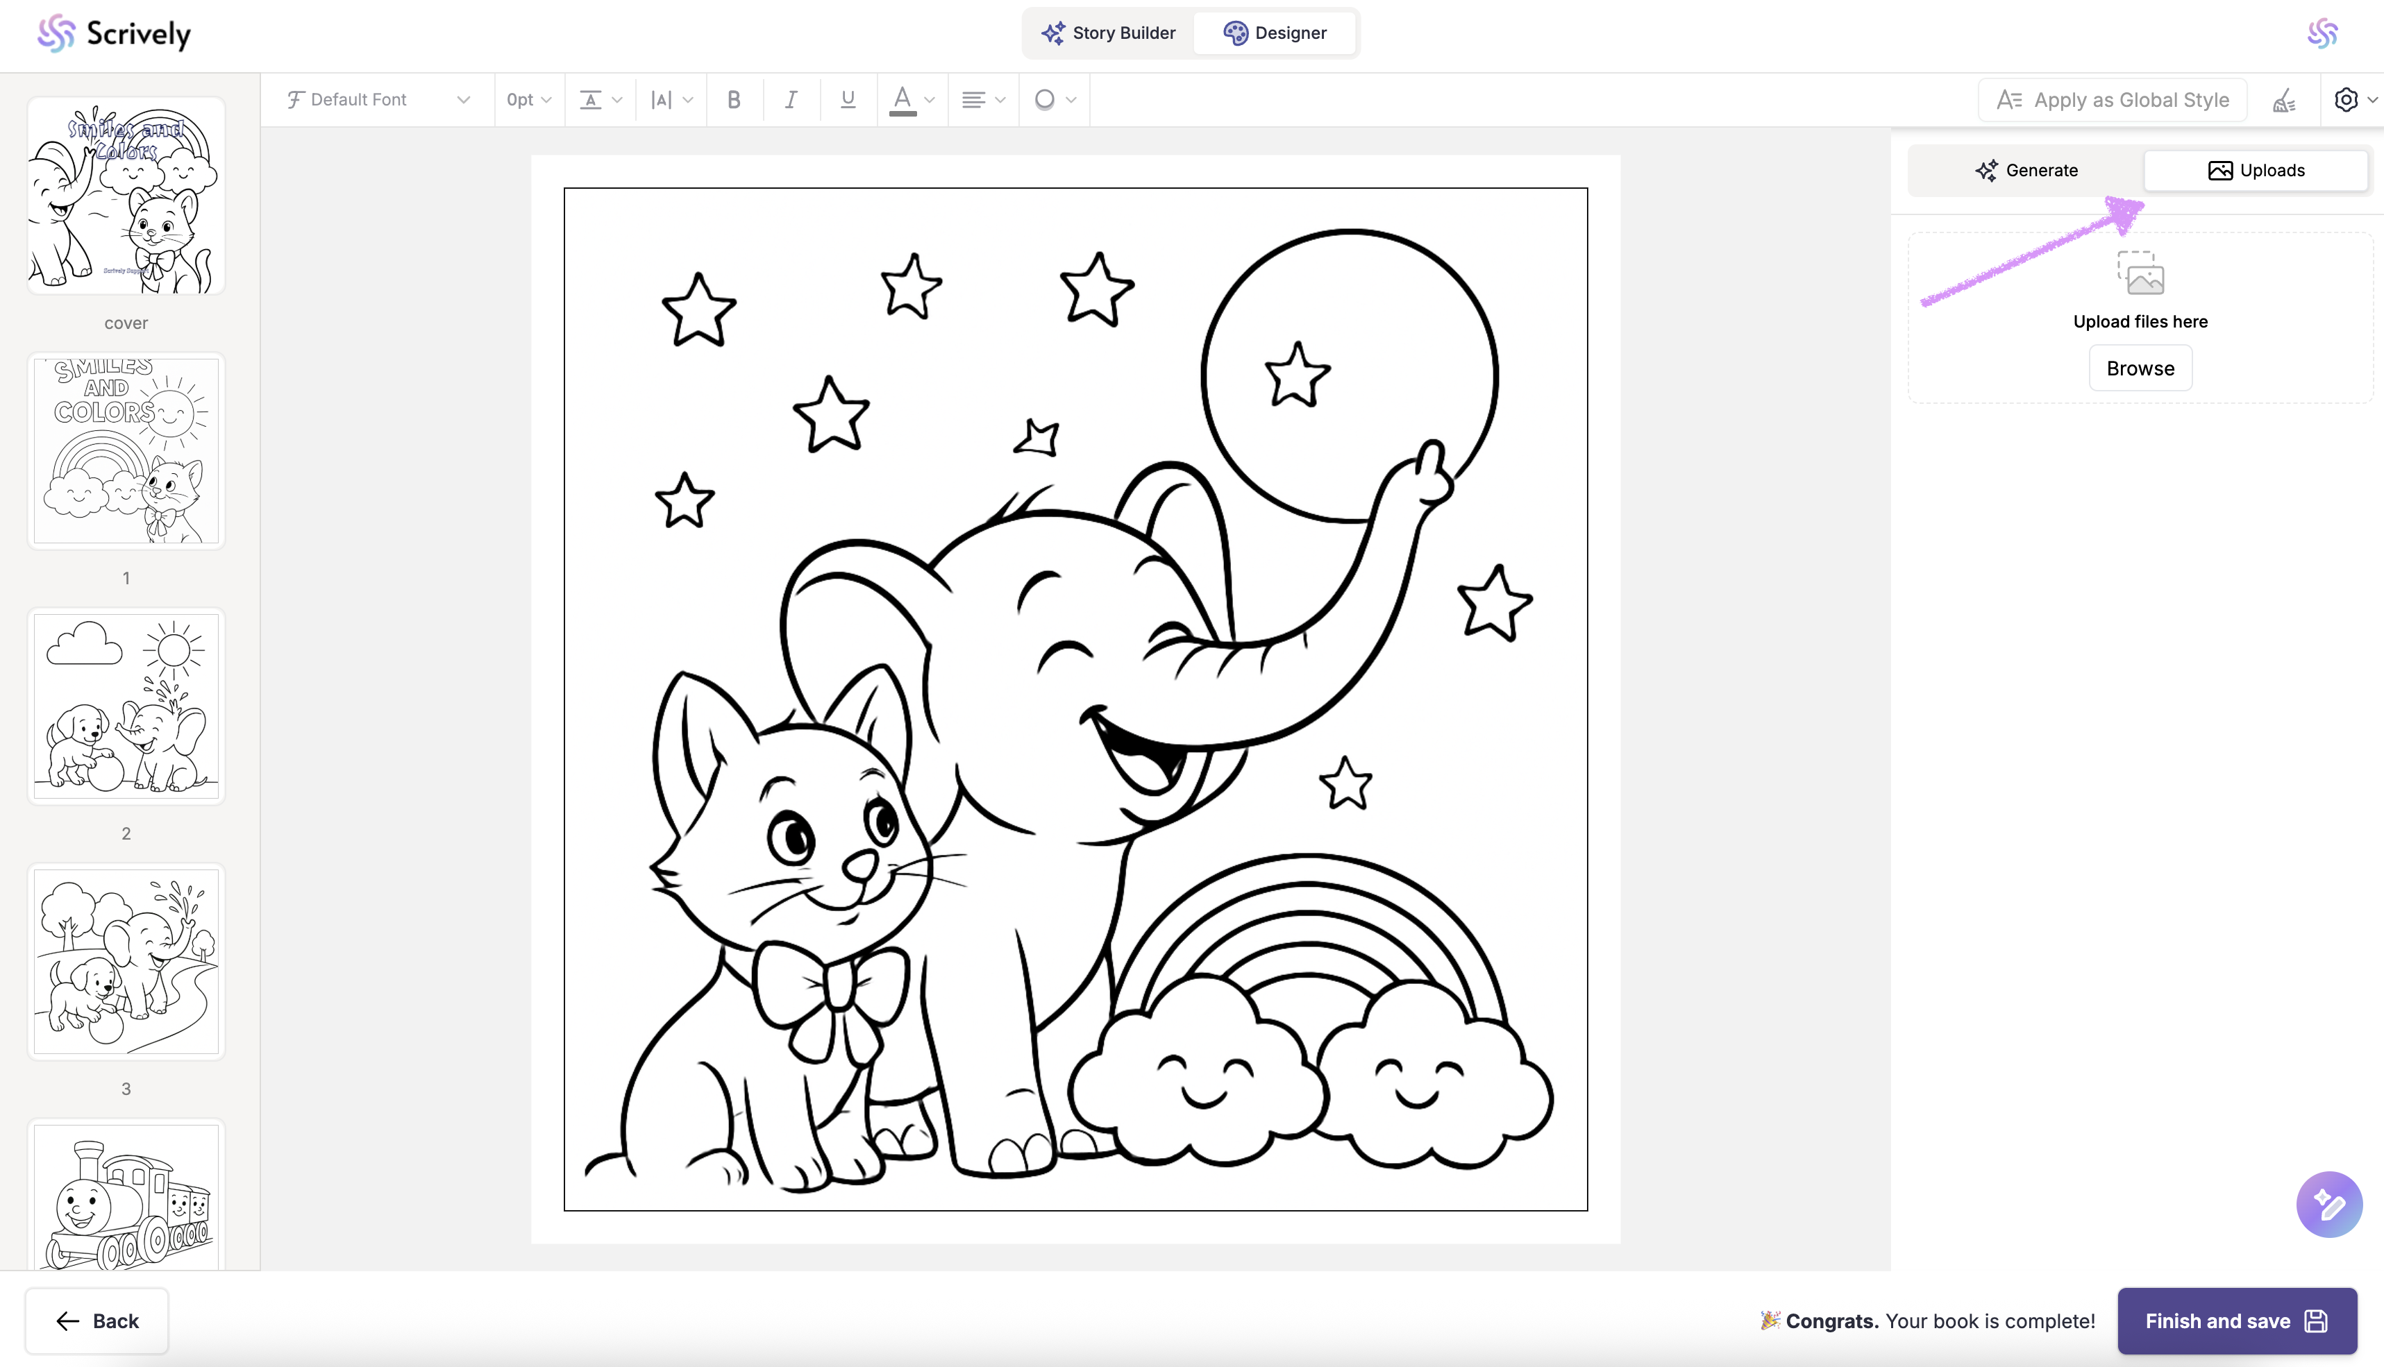Image resolution: width=2384 pixels, height=1367 pixels.
Task: Open the line height spacing control
Action: click(601, 99)
